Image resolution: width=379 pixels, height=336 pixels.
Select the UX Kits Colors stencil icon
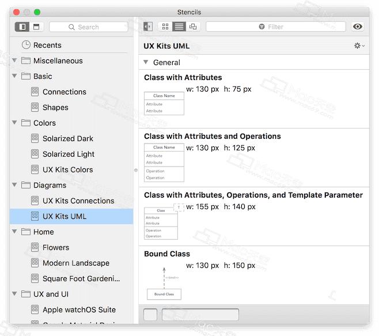tap(35, 169)
